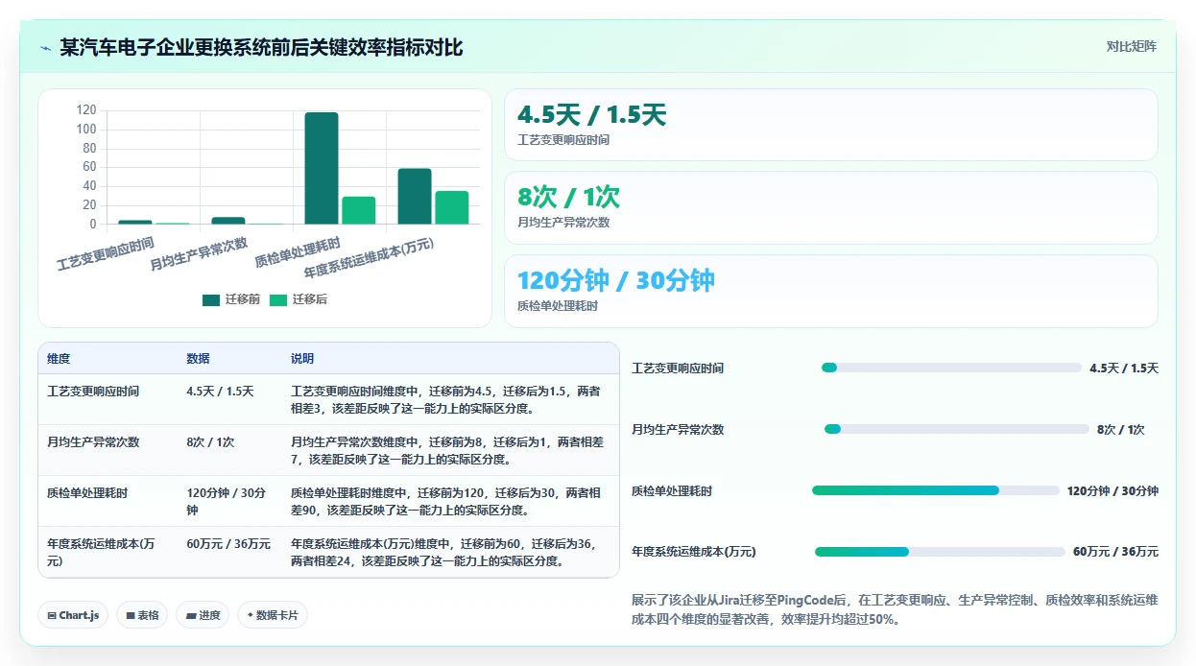The width and height of the screenshot is (1196, 666).
Task: Click the 年度系统运维成本(万元) progress bar
Action: (x=940, y=552)
